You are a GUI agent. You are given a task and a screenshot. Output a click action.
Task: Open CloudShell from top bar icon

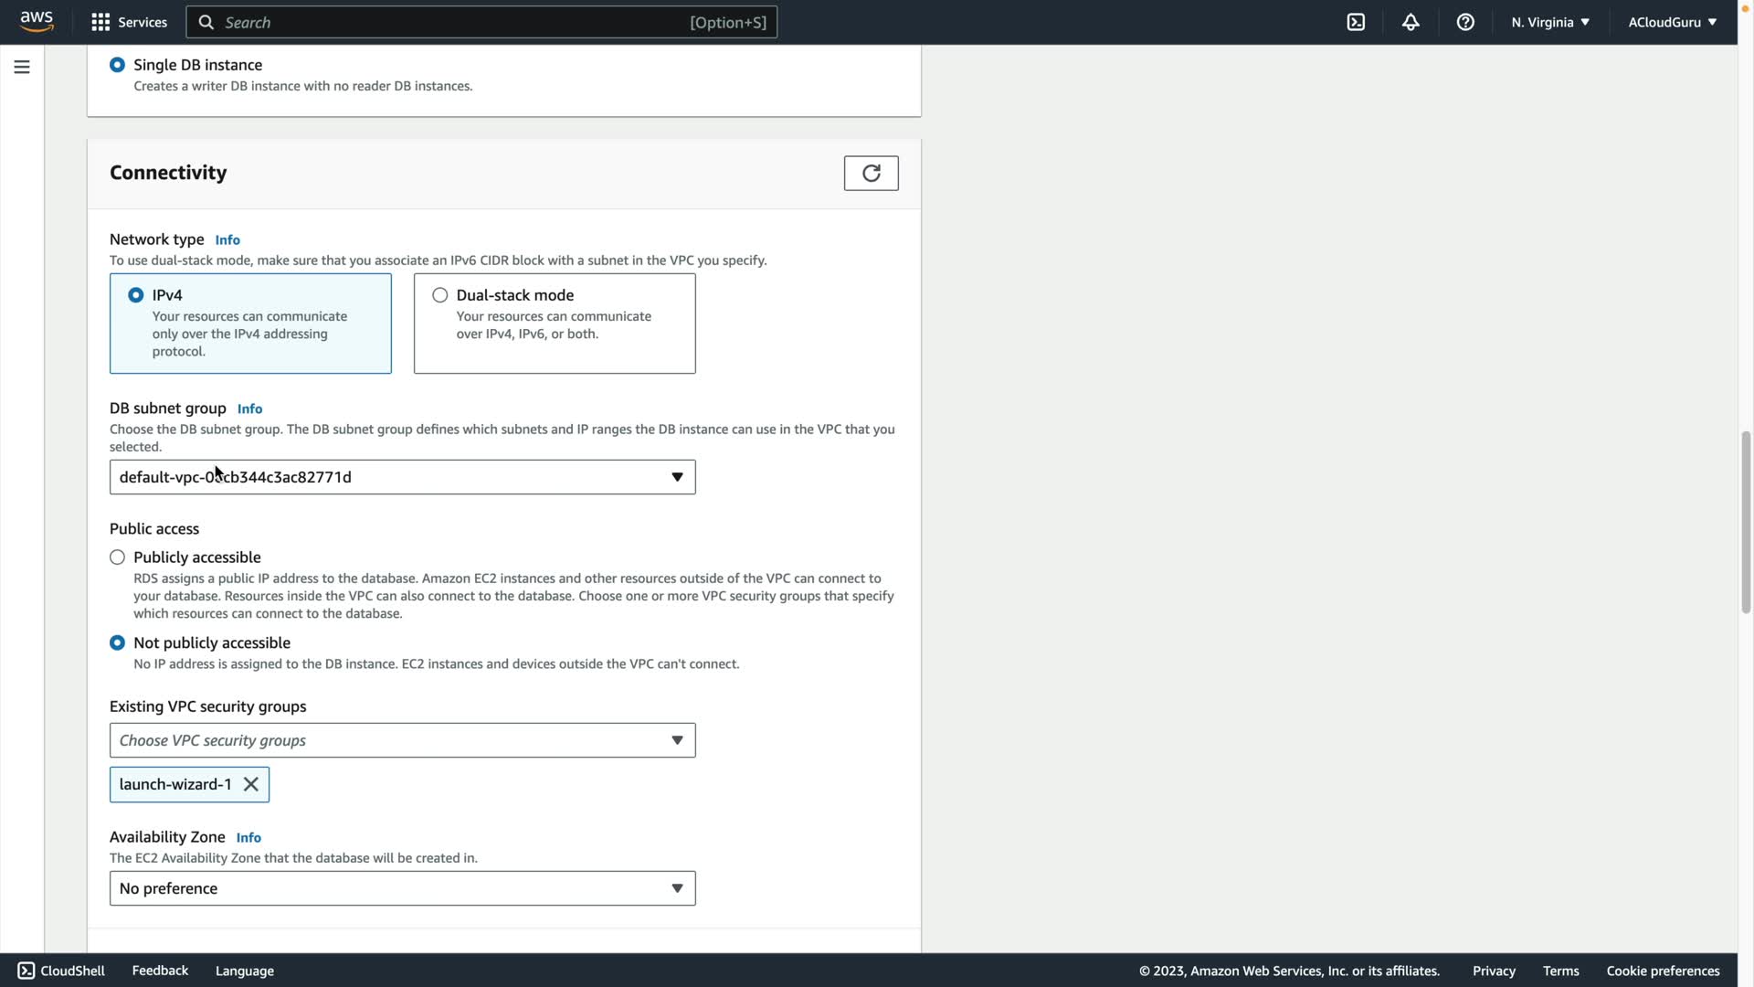(x=1356, y=22)
